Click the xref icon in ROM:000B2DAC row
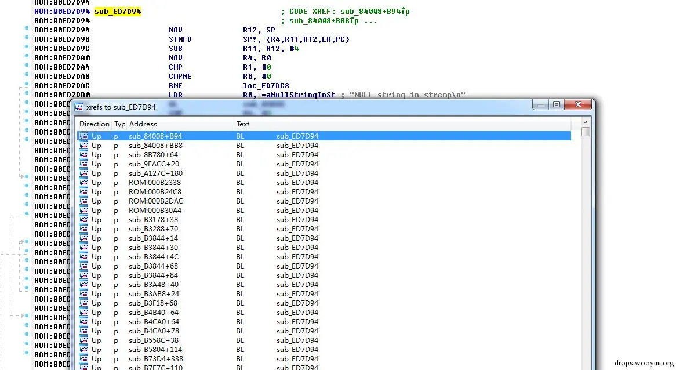The height and width of the screenshot is (370, 676). [83, 201]
